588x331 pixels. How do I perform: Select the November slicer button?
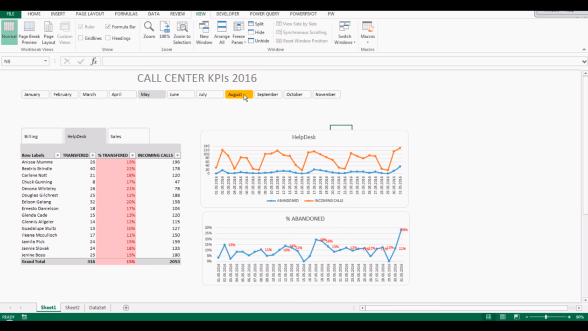326,94
